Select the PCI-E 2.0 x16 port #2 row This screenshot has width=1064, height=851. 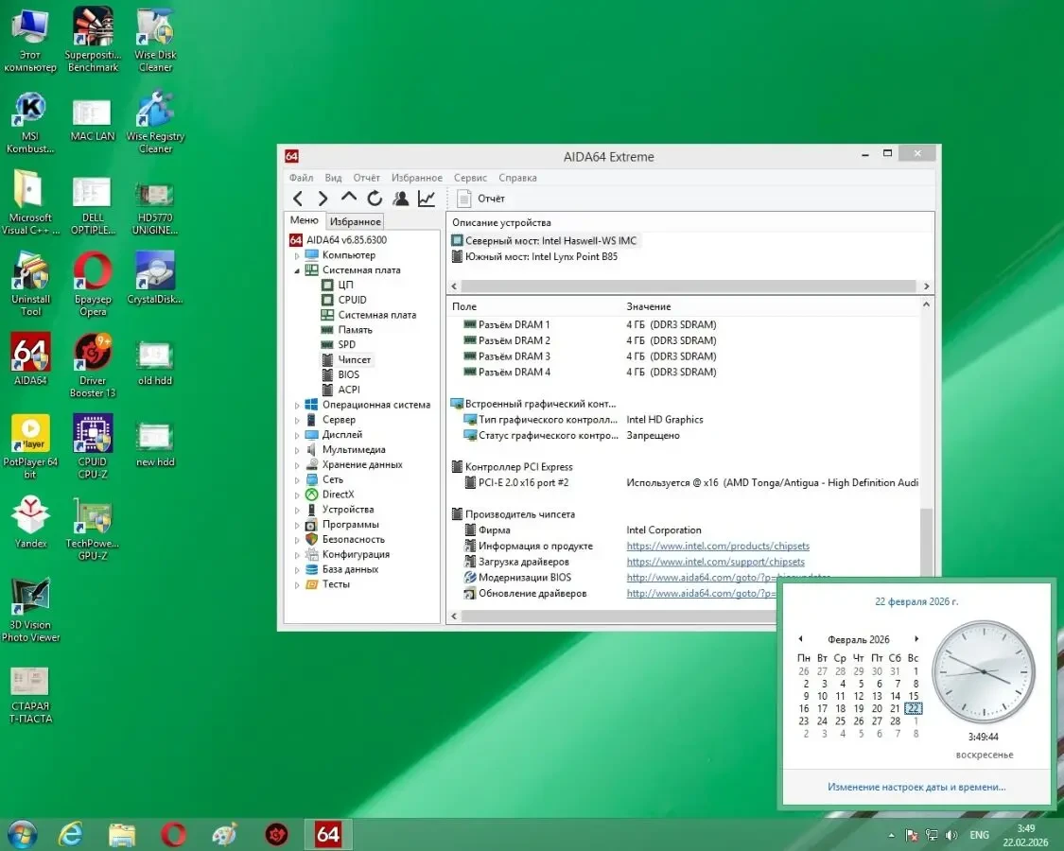[x=685, y=483]
